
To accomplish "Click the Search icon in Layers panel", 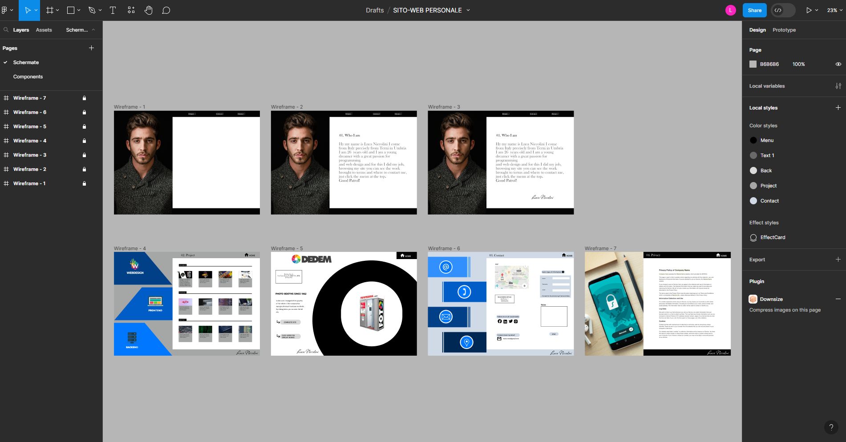I will click(x=6, y=30).
